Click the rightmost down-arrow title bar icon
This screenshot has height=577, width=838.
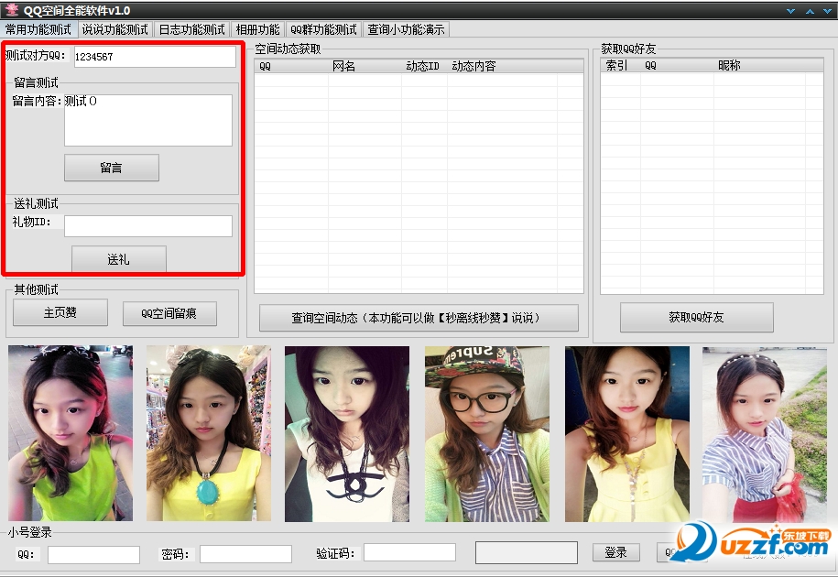[827, 11]
